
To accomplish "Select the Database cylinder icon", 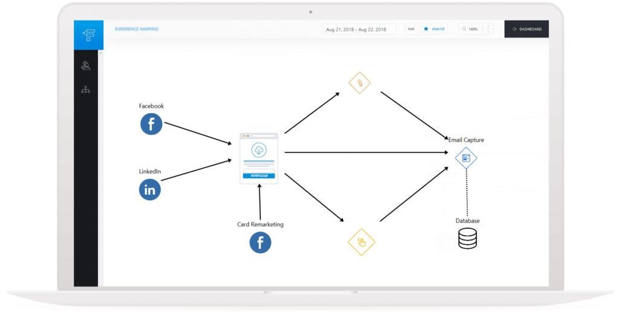I will click(467, 239).
